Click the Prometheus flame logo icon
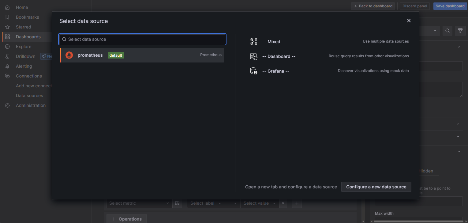Screen dimensions: 468x223 (x=69, y=55)
